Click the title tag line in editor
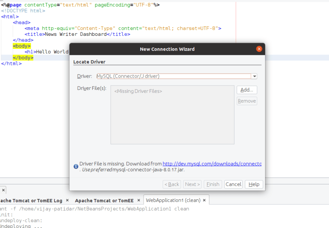The width and height of the screenshot is (329, 228). (x=77, y=34)
